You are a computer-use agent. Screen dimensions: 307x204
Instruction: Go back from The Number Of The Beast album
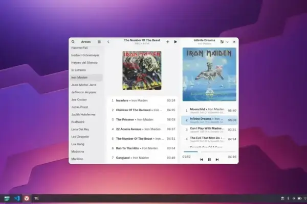(108, 42)
